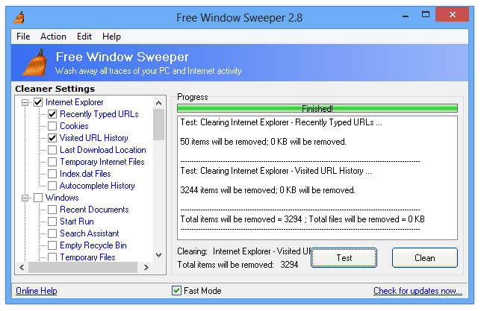Click the large broom logo in the banner
Screen dimensions: 481x311
pos(35,62)
